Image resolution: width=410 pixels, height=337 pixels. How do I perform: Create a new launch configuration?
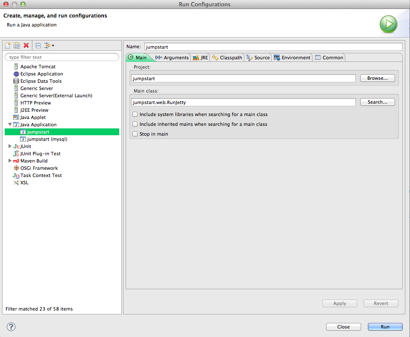click(x=8, y=45)
